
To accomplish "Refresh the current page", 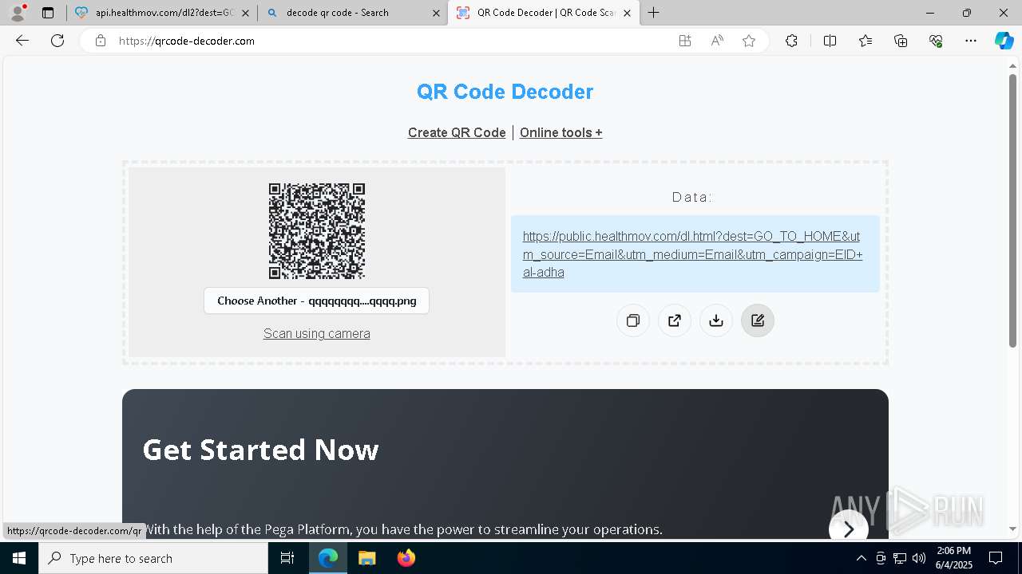I will pos(57,41).
